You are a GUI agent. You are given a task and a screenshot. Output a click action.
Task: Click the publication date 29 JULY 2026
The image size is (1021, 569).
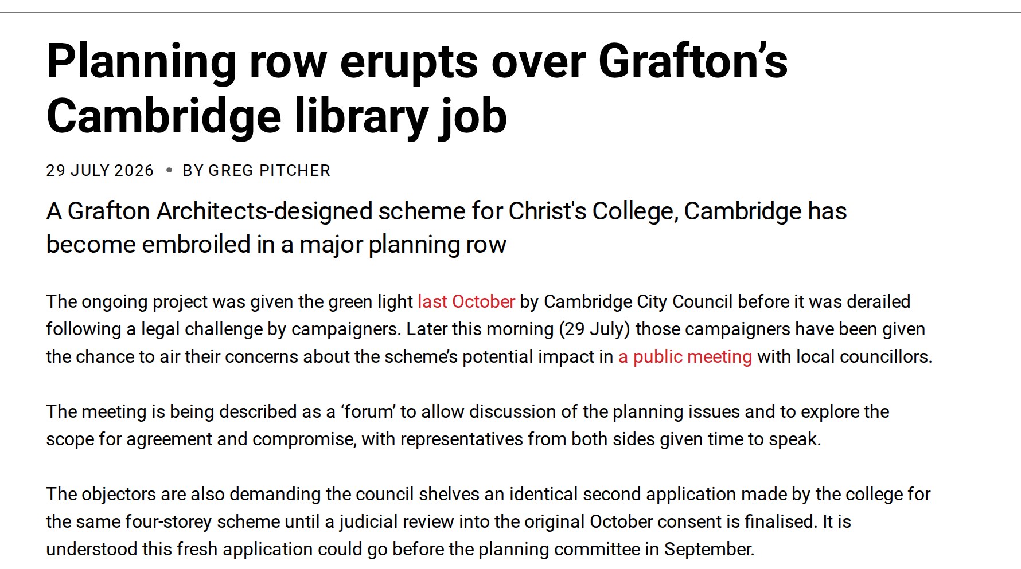pyautogui.click(x=100, y=171)
